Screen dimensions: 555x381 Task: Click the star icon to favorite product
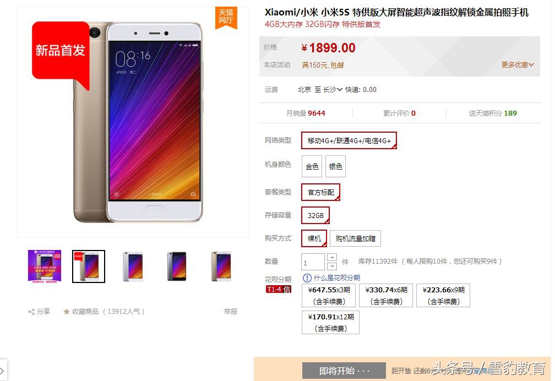66,312
